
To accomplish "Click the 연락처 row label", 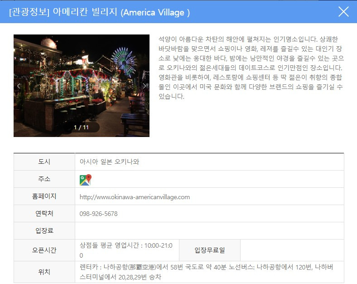I will 44,214.
